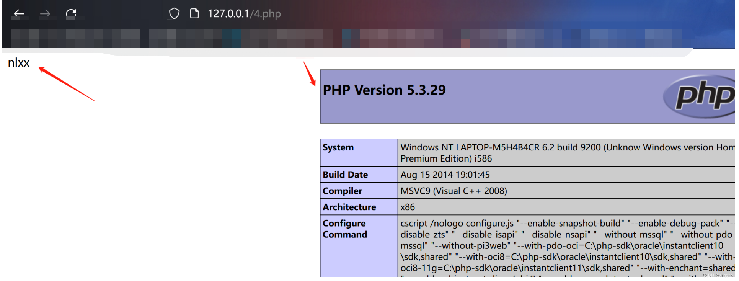
Task: Click the PHP logo image
Action: (x=699, y=96)
